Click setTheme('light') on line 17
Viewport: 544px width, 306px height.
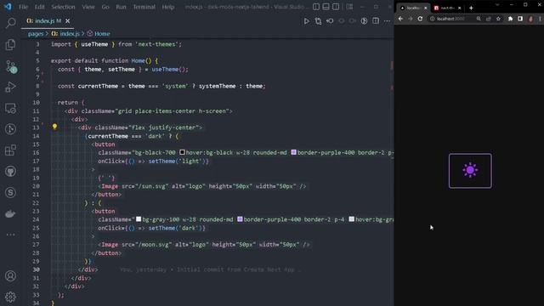177,161
